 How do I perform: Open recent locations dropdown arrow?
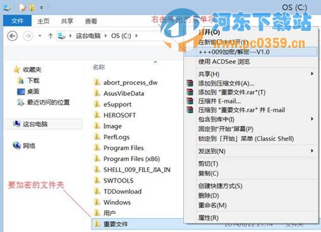pyautogui.click(x=40, y=36)
